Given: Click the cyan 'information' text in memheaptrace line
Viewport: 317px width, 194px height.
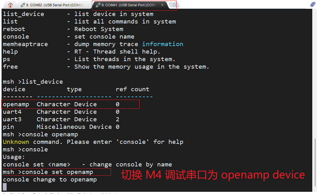Looking at the screenshot, I should [162, 44].
